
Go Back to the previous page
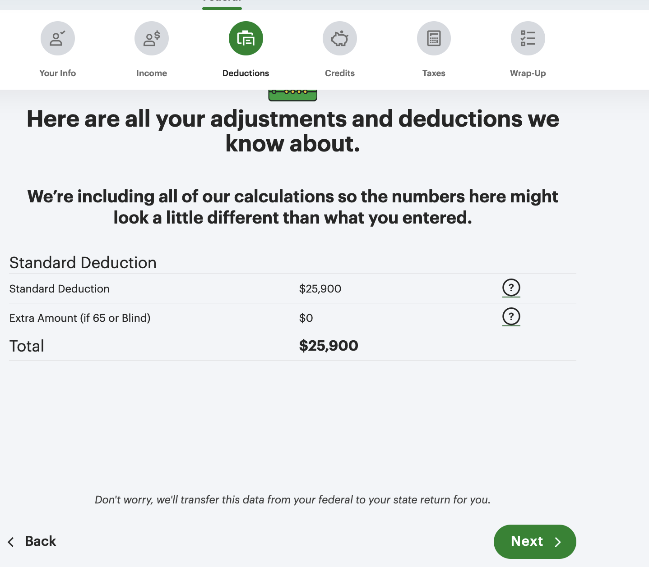pyautogui.click(x=40, y=541)
